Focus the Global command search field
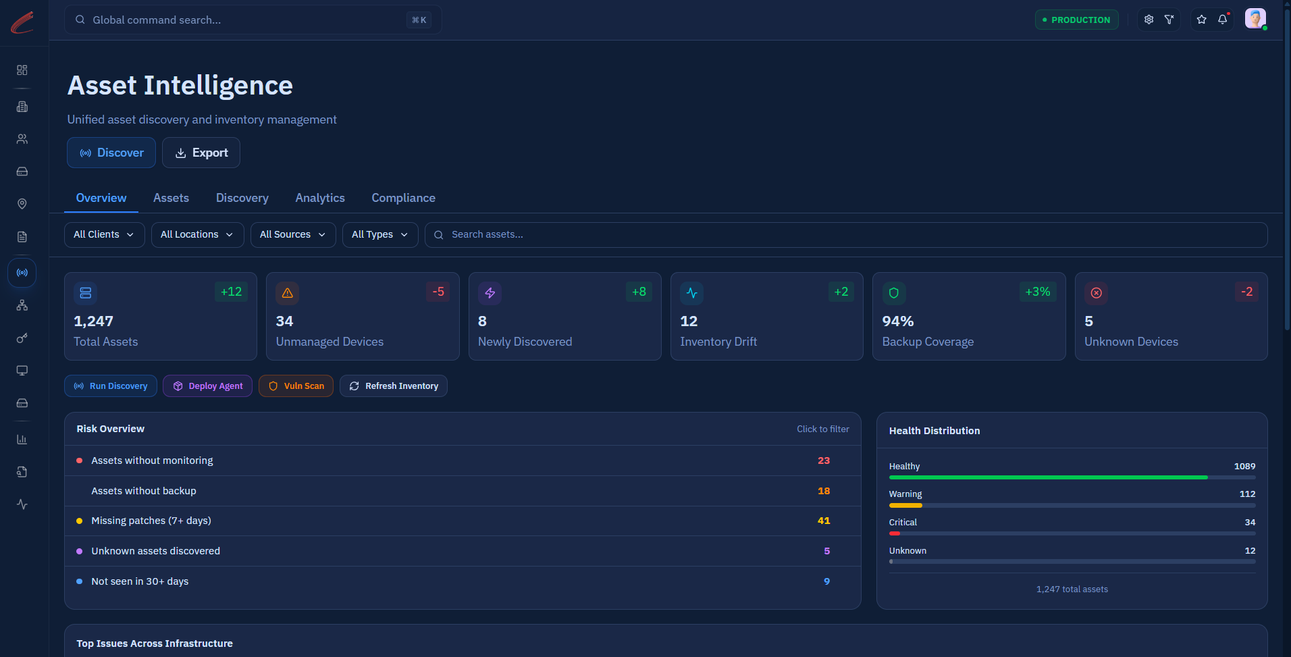1291x657 pixels. tap(253, 20)
